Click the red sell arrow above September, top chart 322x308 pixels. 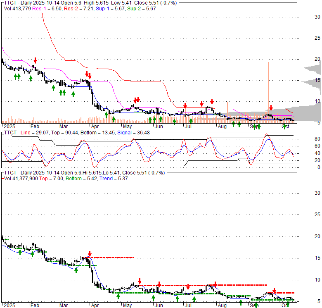click(x=271, y=108)
